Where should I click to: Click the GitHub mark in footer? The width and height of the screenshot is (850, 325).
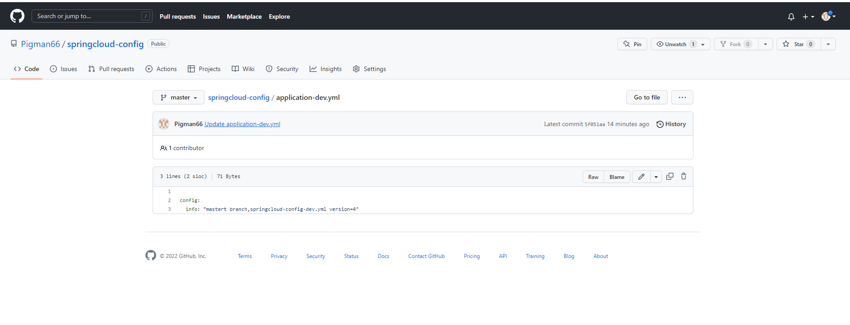[x=151, y=255]
